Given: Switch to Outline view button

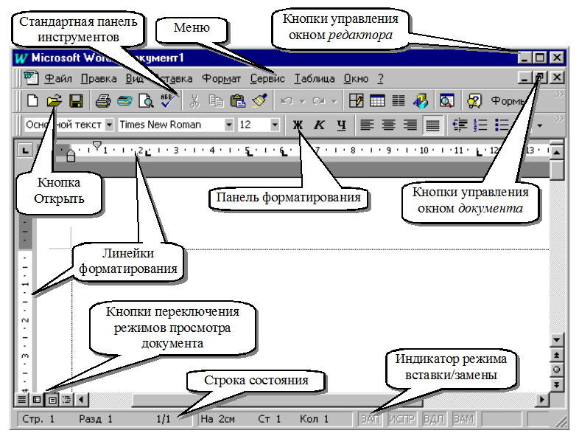Looking at the screenshot, I should [67, 399].
